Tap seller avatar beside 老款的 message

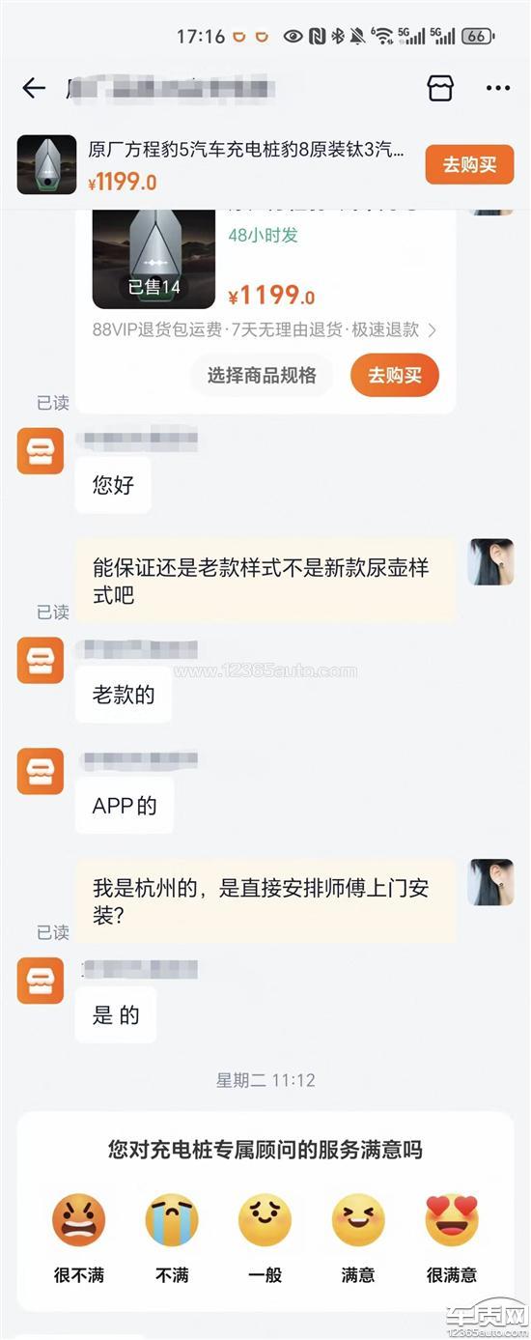click(41, 662)
